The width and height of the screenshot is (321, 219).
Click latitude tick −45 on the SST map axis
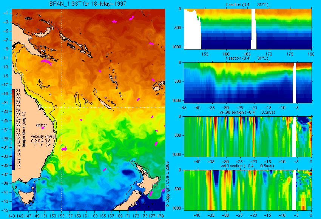coord(5,210)
